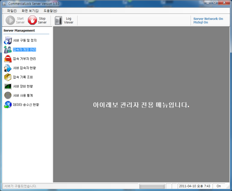Viewport: 232px width, 191px height.
Task: Click the 서버 사용 통계 round icon
Action: [8, 95]
